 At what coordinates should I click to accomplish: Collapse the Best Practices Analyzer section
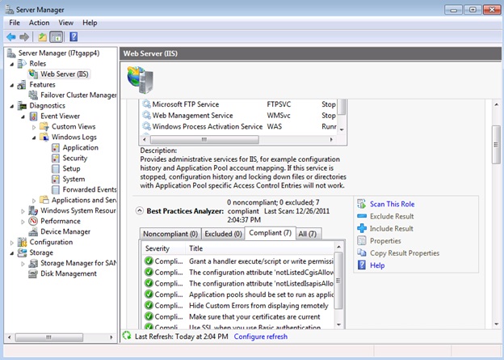(140, 211)
